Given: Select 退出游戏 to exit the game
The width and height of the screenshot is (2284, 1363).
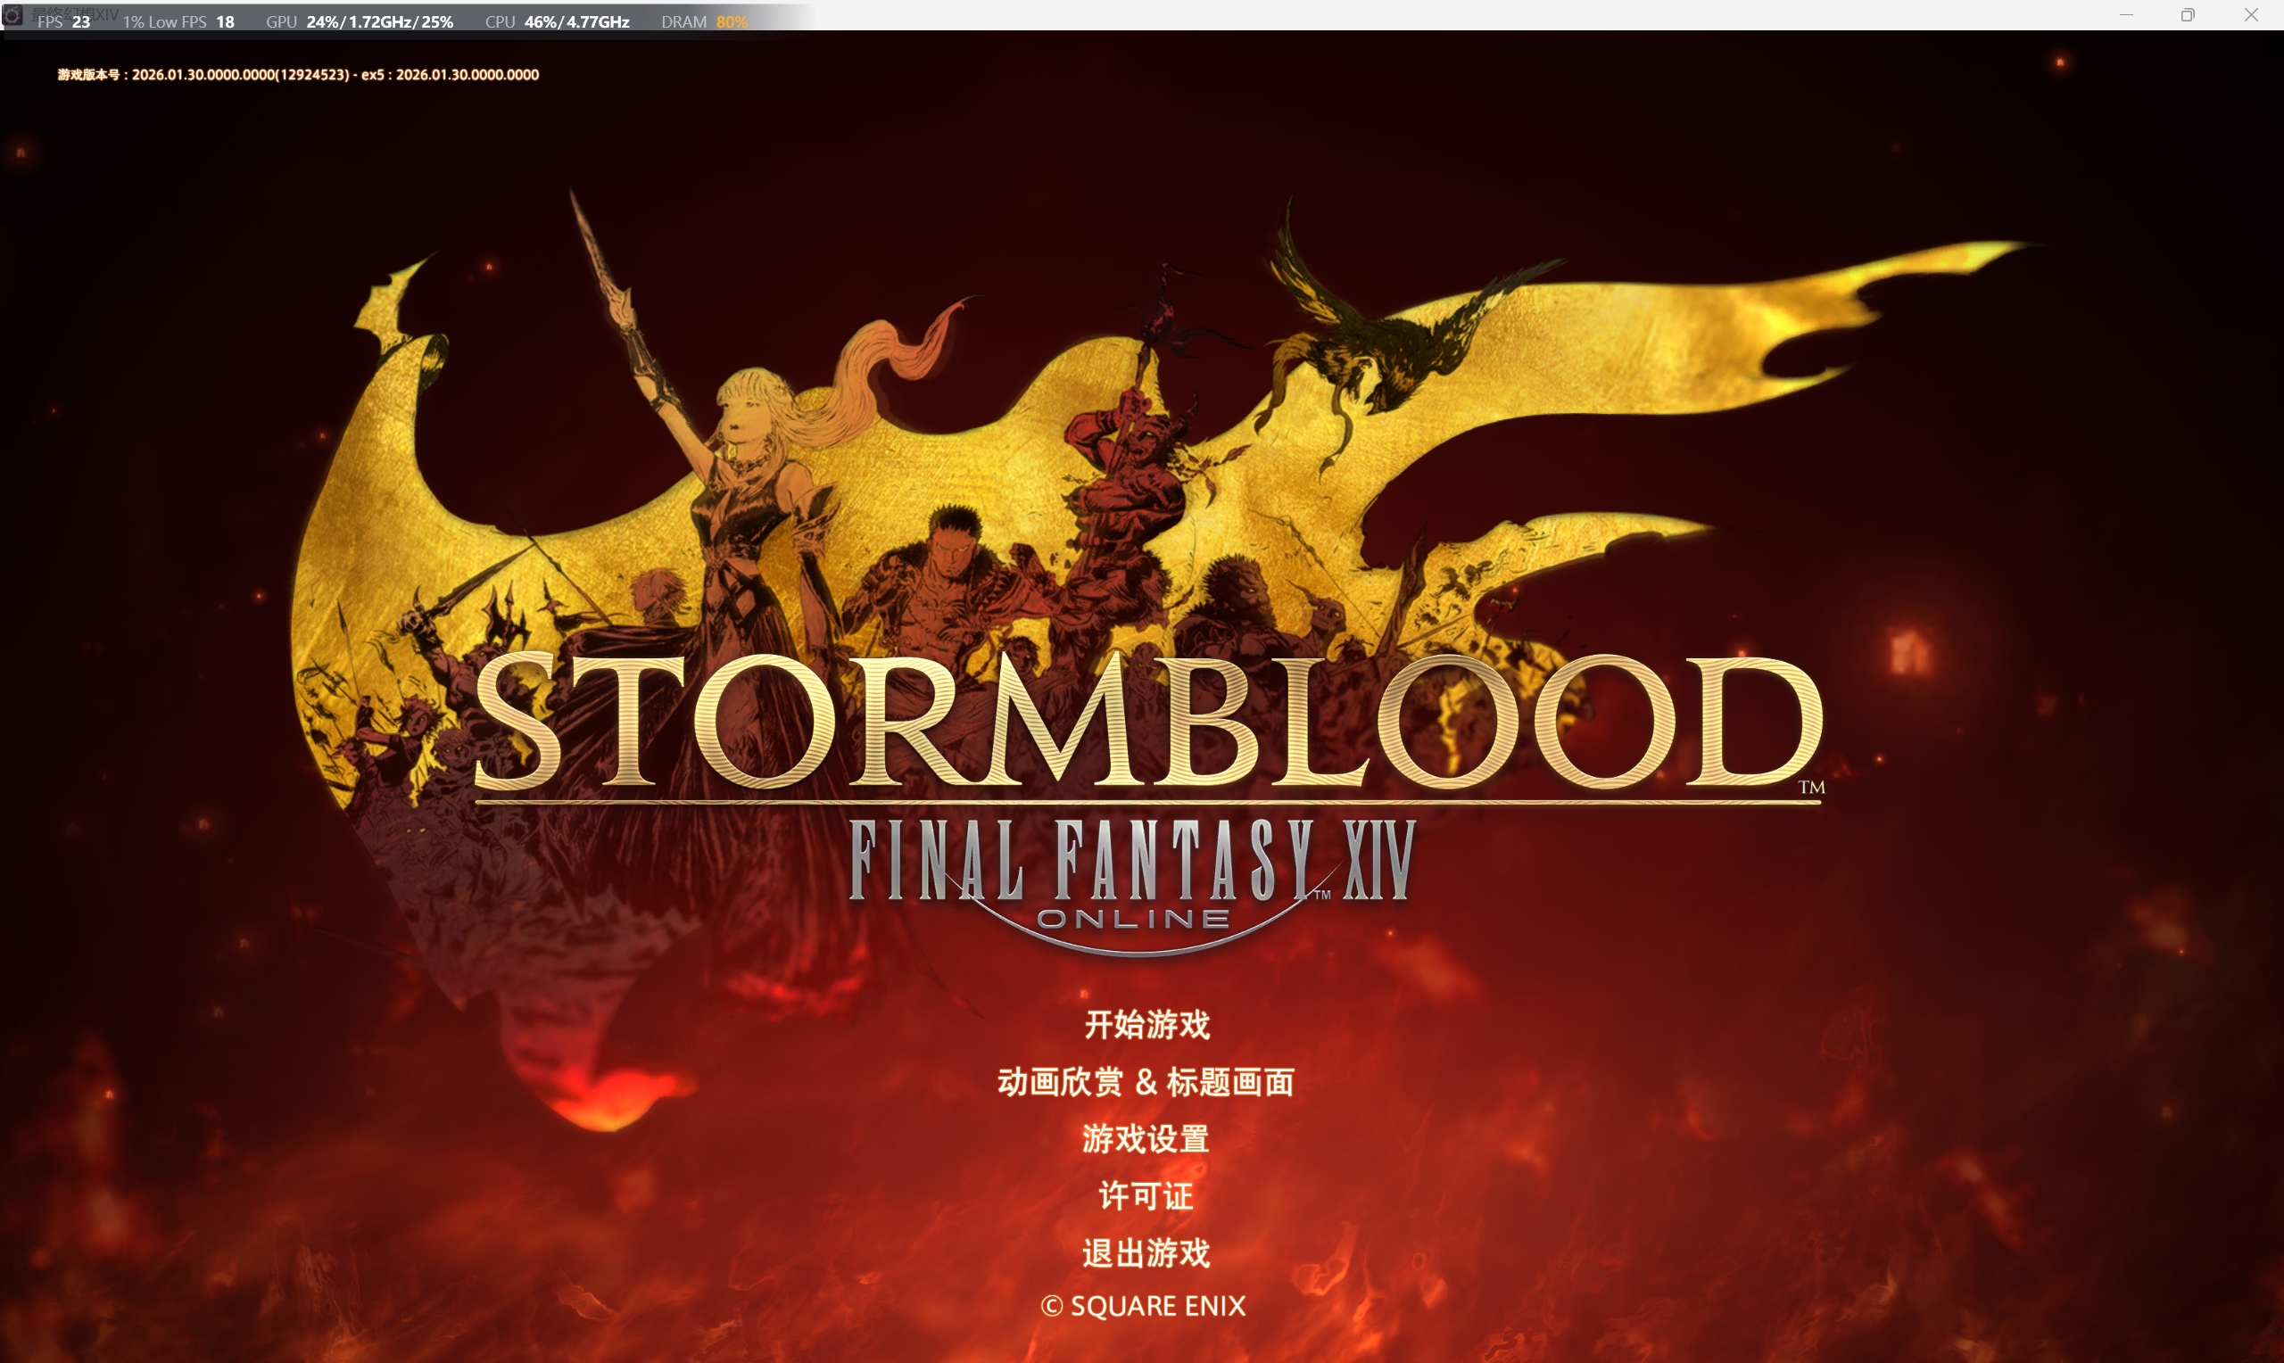Looking at the screenshot, I should (1146, 1252).
